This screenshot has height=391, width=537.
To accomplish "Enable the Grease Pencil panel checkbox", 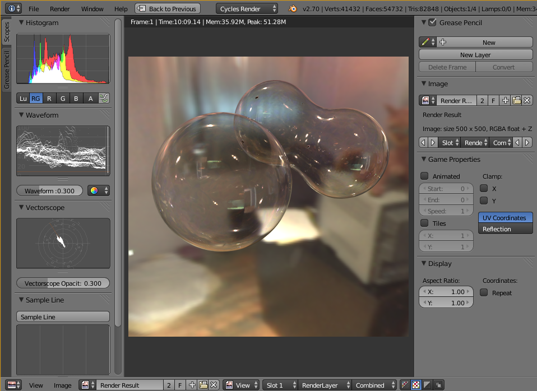I will pyautogui.click(x=433, y=22).
